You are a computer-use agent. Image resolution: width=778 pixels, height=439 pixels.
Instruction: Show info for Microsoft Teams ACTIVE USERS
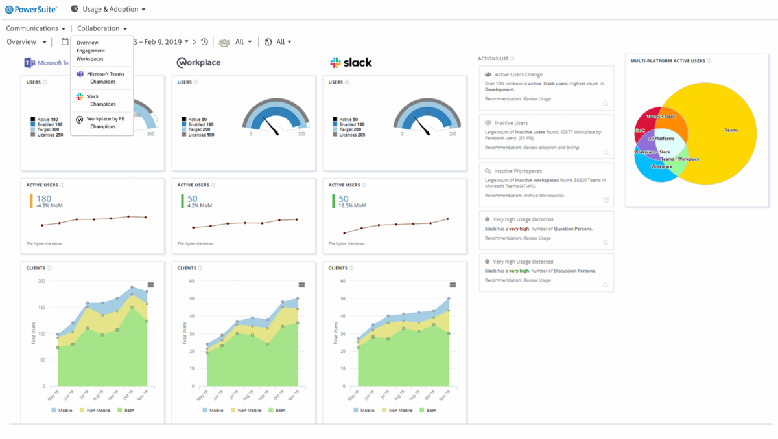click(x=62, y=185)
